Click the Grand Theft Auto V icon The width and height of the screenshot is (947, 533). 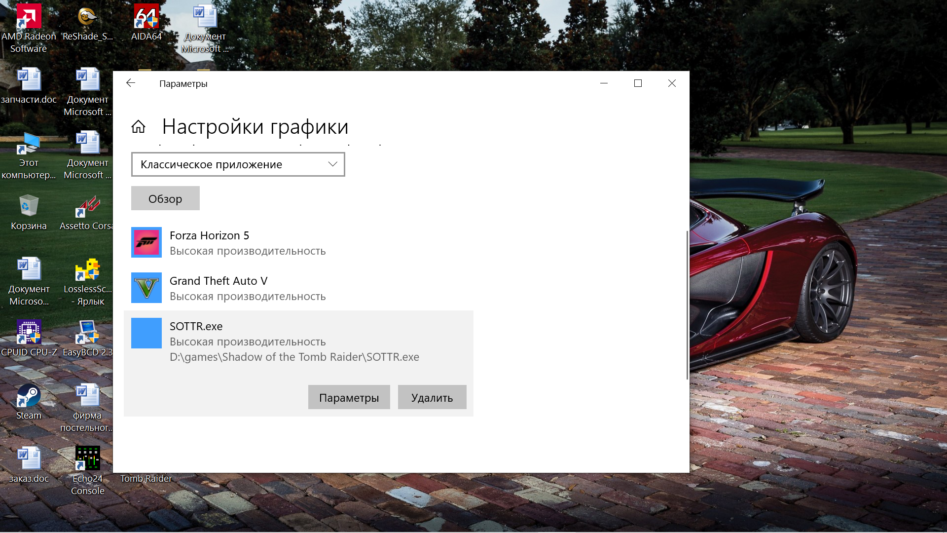pyautogui.click(x=146, y=288)
